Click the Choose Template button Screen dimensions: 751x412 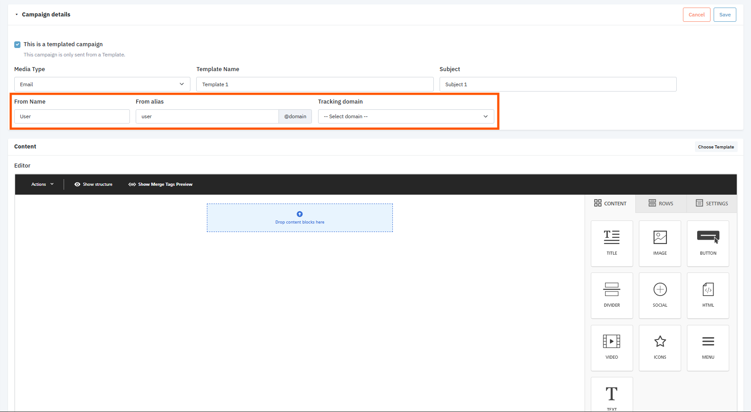click(x=716, y=147)
